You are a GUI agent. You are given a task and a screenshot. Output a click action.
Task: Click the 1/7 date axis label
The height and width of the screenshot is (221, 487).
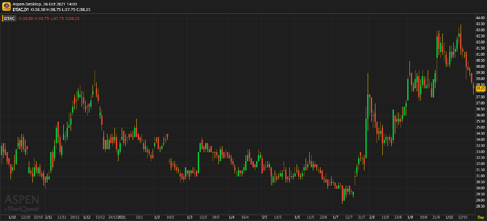point(335,218)
